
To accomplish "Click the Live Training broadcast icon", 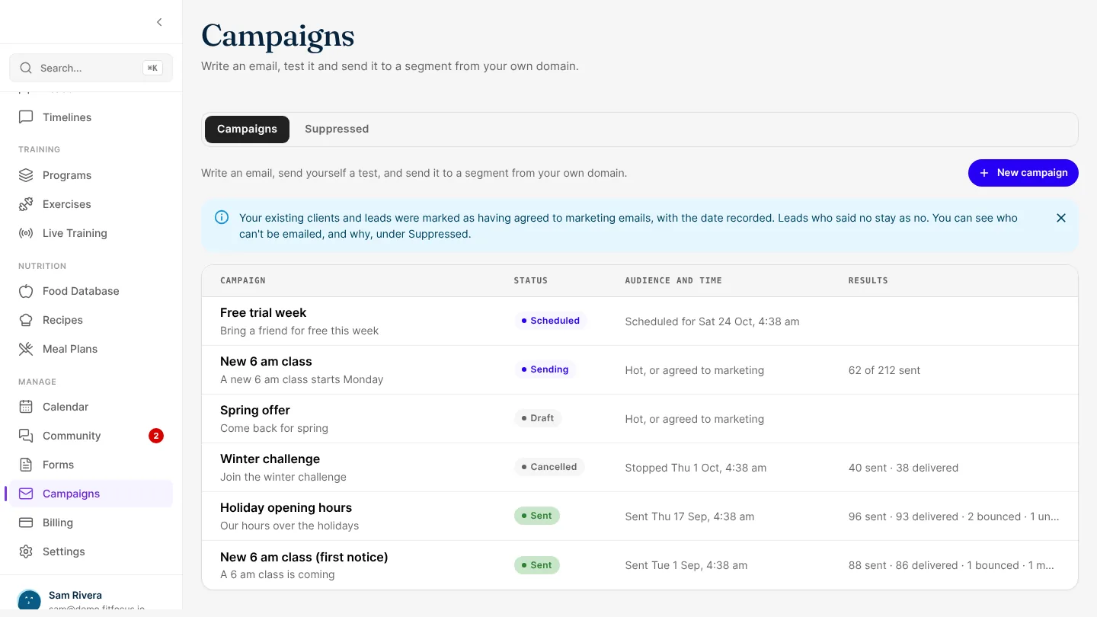I will (x=26, y=233).
